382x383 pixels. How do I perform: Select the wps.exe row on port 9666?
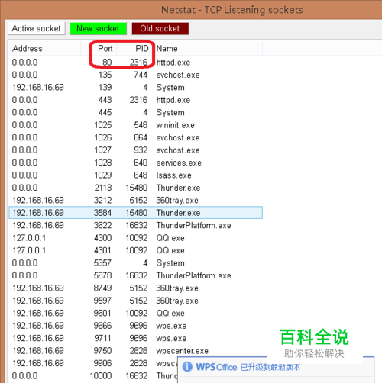pyautogui.click(x=136, y=326)
